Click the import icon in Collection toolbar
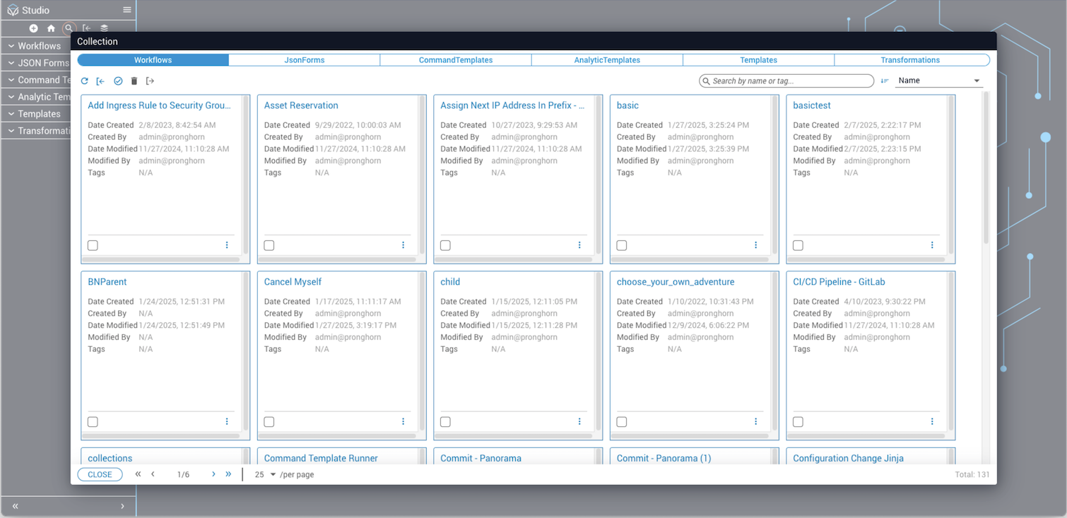Viewport: 1067px width, 518px height. click(100, 81)
